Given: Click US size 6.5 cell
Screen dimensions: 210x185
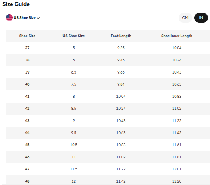Looking at the screenshot, I should pyautogui.click(x=74, y=72).
